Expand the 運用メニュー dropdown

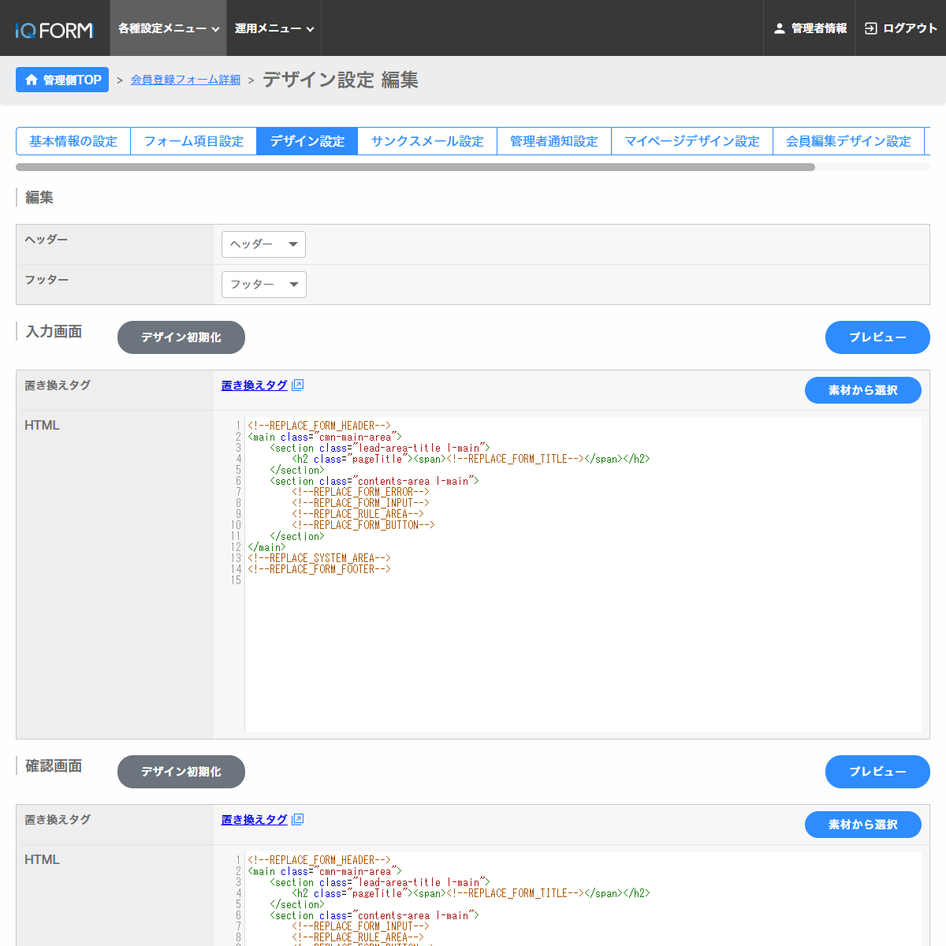tap(274, 28)
